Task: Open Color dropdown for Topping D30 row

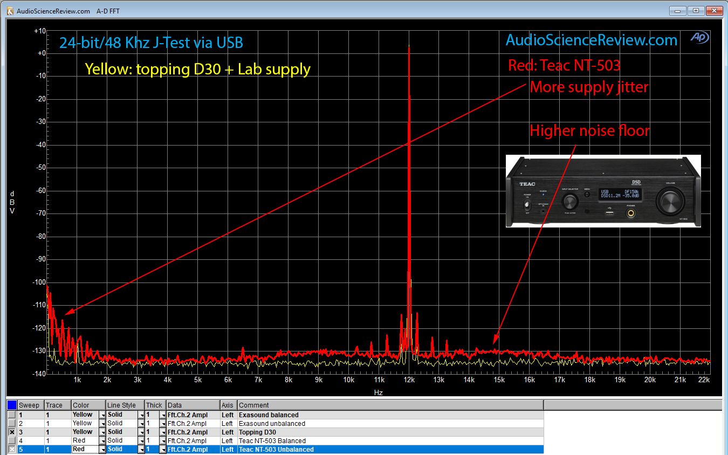Action: (x=102, y=432)
